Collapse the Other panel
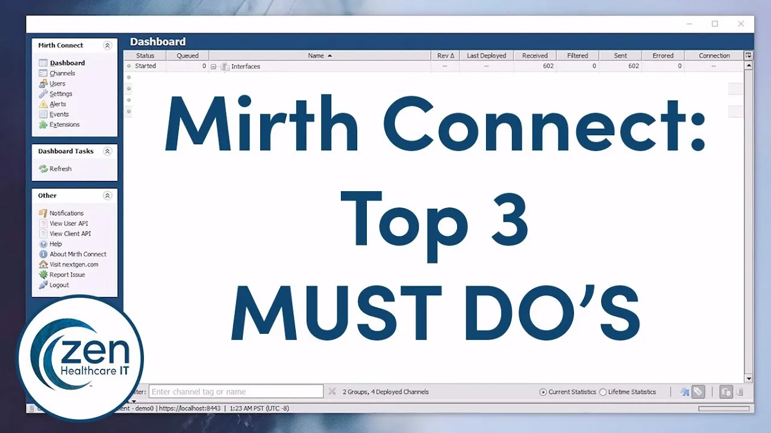This screenshot has height=433, width=771. pos(107,195)
